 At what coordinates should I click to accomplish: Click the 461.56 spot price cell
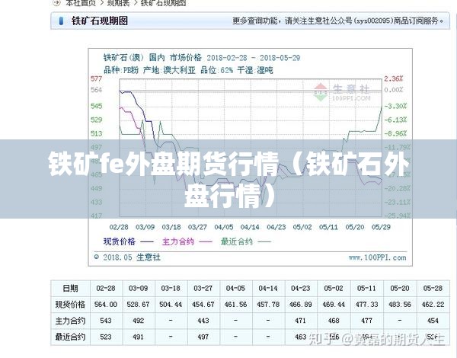point(235,305)
